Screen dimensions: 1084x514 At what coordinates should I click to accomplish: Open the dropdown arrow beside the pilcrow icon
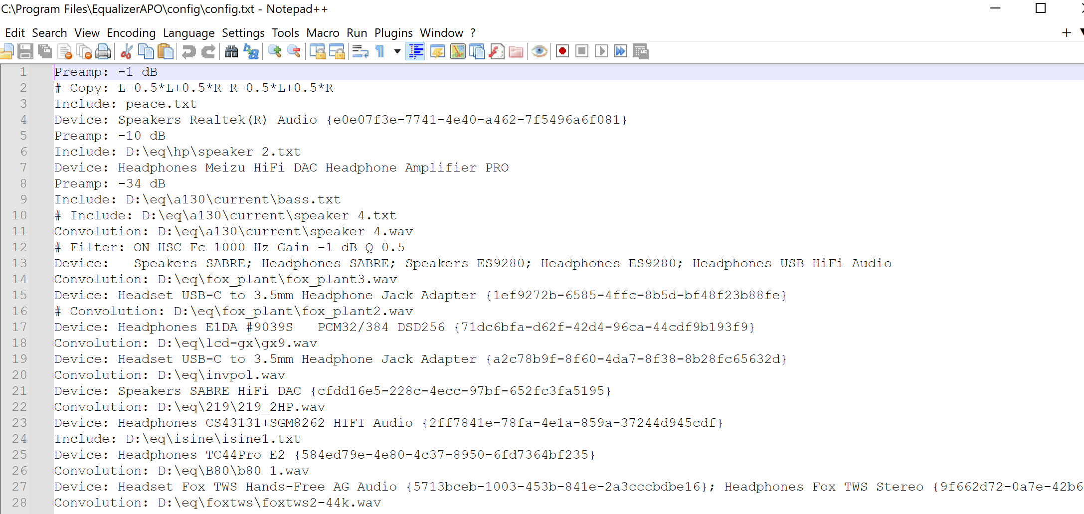tap(397, 51)
